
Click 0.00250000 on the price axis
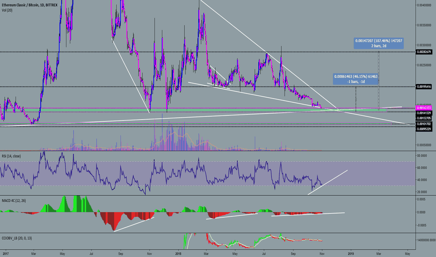click(x=424, y=65)
